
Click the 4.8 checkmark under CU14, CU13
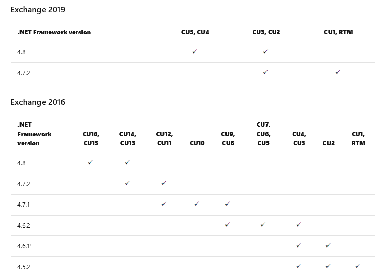click(127, 162)
